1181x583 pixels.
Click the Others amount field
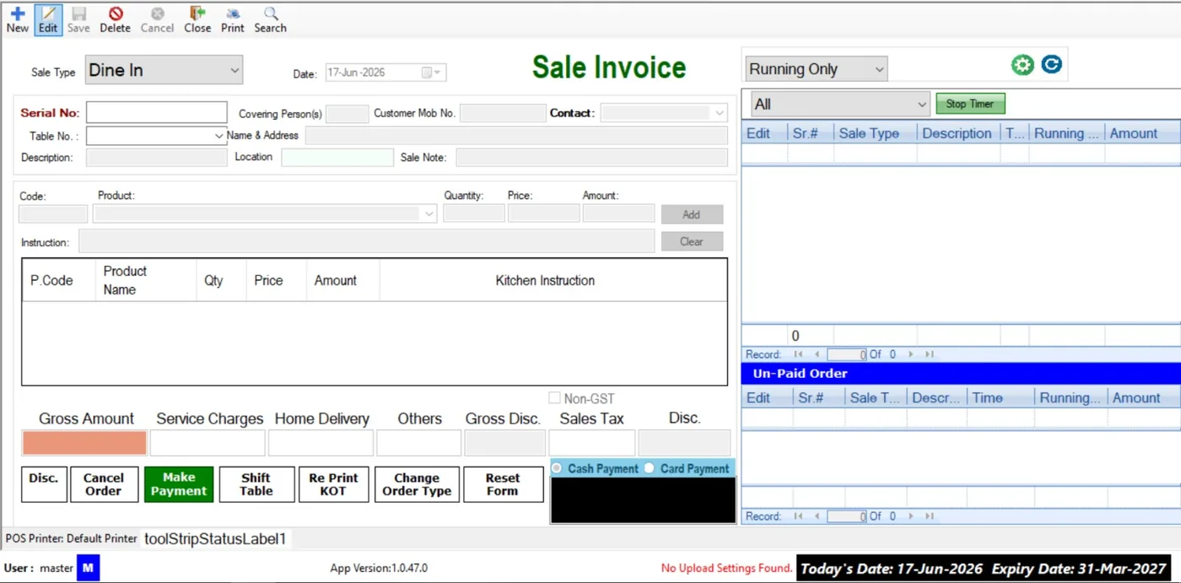(x=418, y=443)
